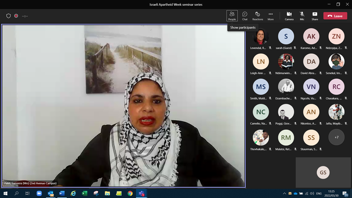The height and width of the screenshot is (198, 352).
Task: Open Excel from the taskbar
Action: pos(85,193)
